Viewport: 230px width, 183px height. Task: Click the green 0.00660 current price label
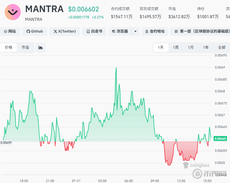click(x=220, y=139)
